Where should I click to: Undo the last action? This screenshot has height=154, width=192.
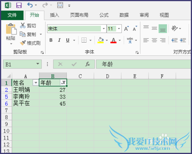[x=30, y=5]
